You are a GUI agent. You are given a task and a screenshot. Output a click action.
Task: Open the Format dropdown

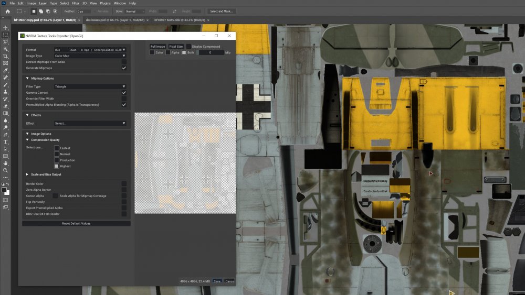(x=90, y=49)
